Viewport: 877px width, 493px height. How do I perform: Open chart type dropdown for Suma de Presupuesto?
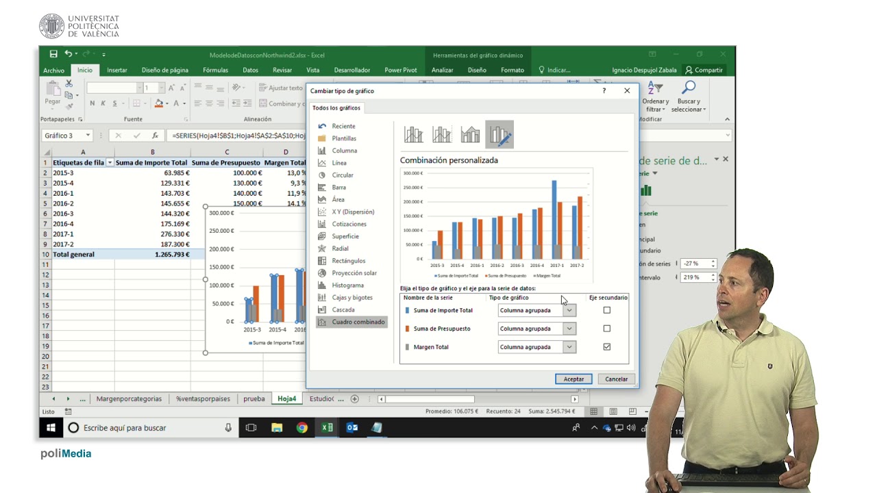click(569, 329)
